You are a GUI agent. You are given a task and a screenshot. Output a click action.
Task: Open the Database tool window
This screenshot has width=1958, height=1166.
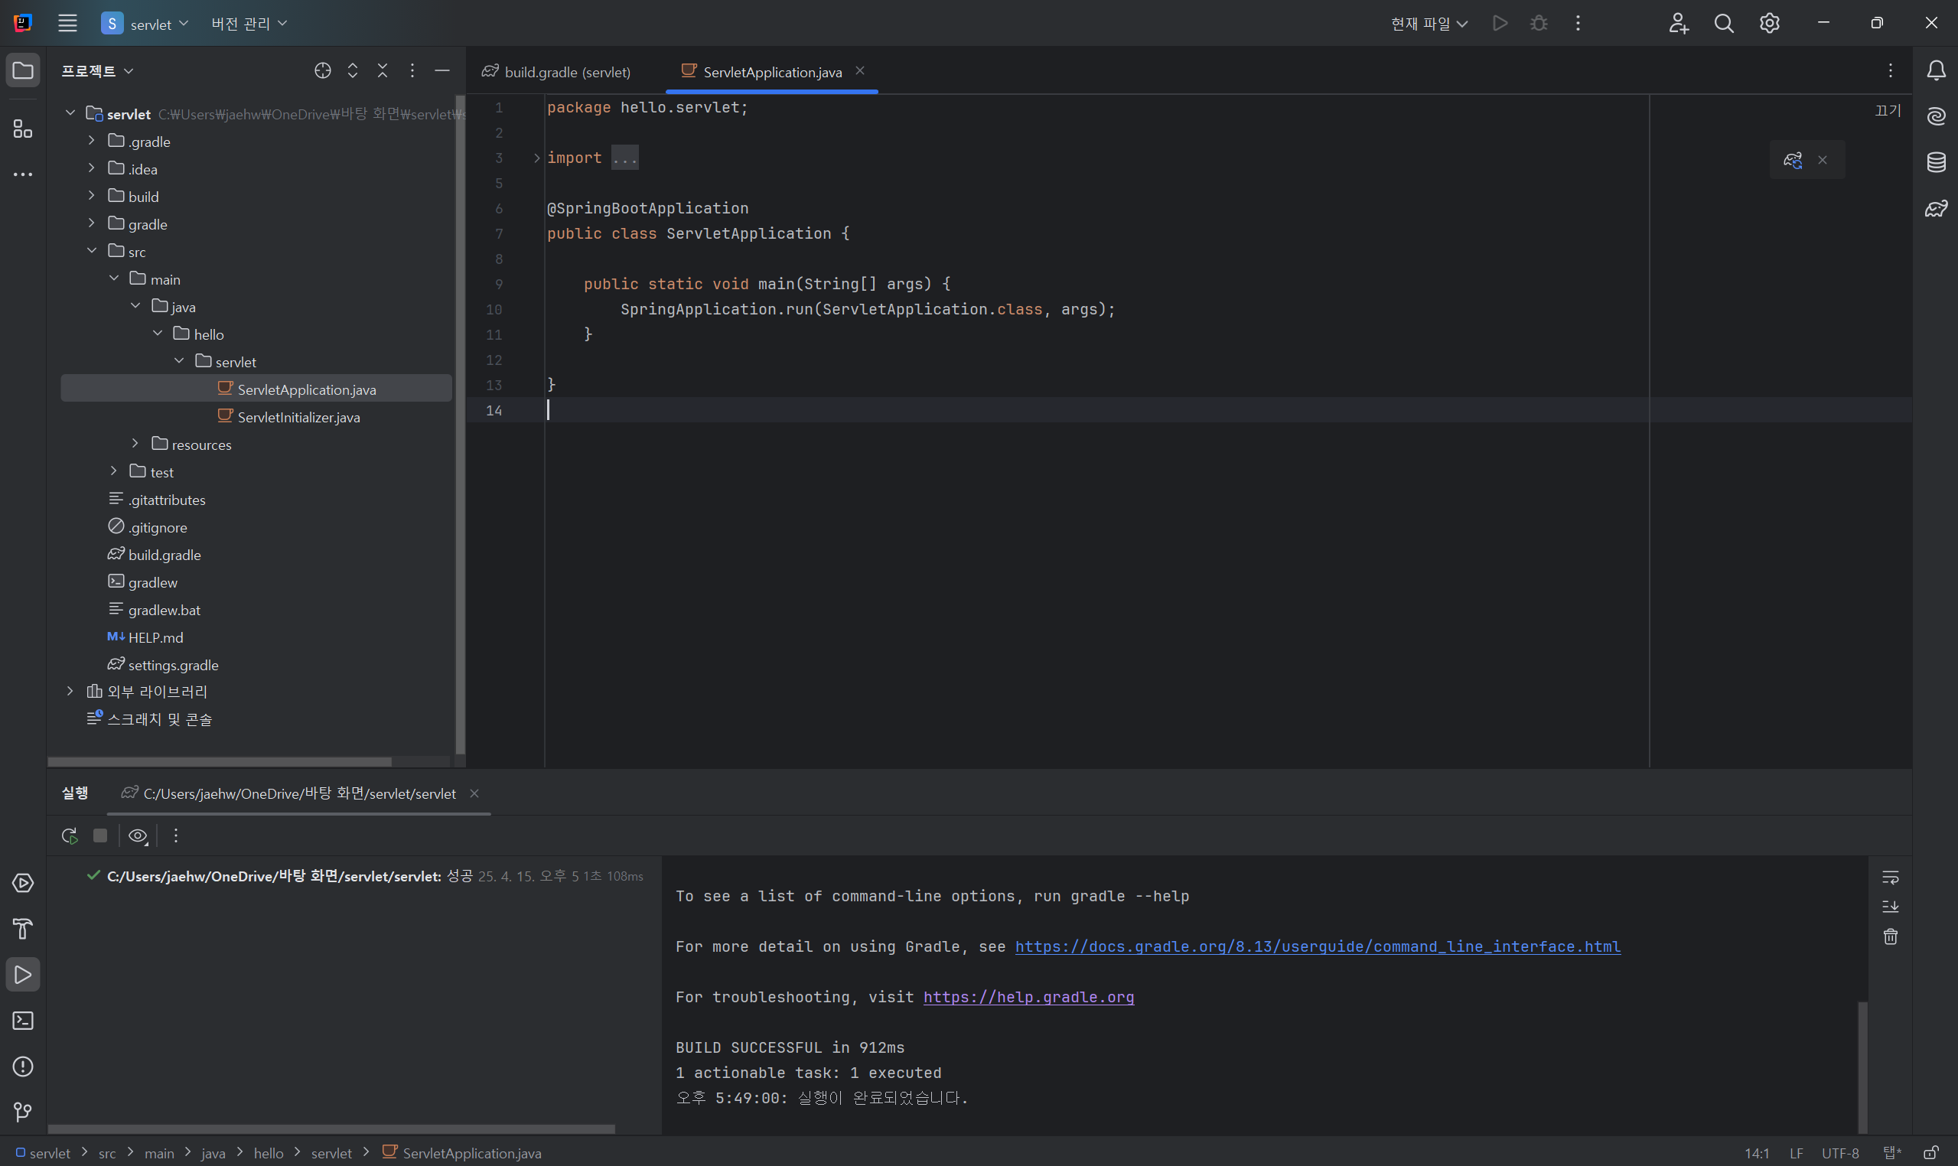(x=1936, y=163)
